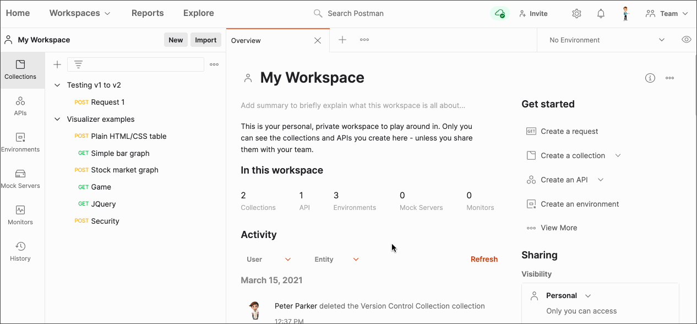Open the No Environment dropdown
This screenshot has width=697, height=324.
pos(608,40)
